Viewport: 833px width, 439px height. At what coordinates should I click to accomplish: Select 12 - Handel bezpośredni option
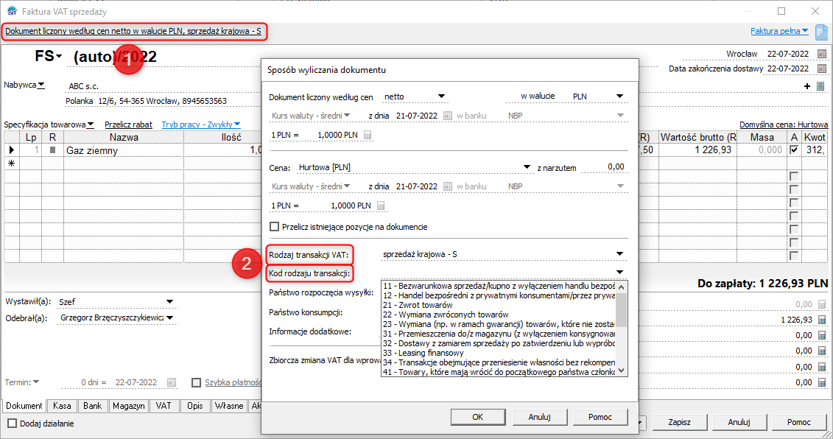pyautogui.click(x=499, y=295)
